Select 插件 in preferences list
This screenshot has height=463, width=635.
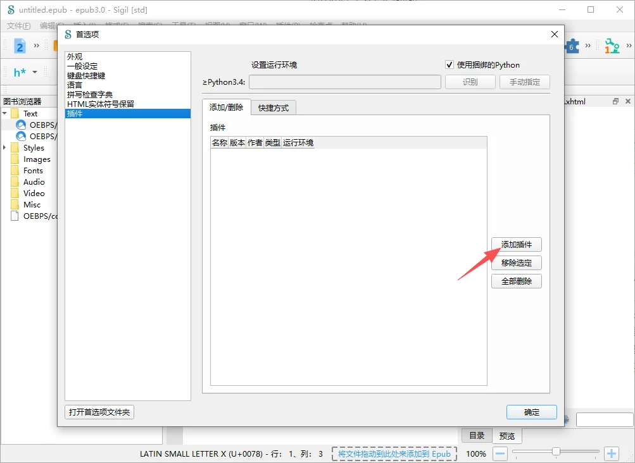(x=127, y=113)
